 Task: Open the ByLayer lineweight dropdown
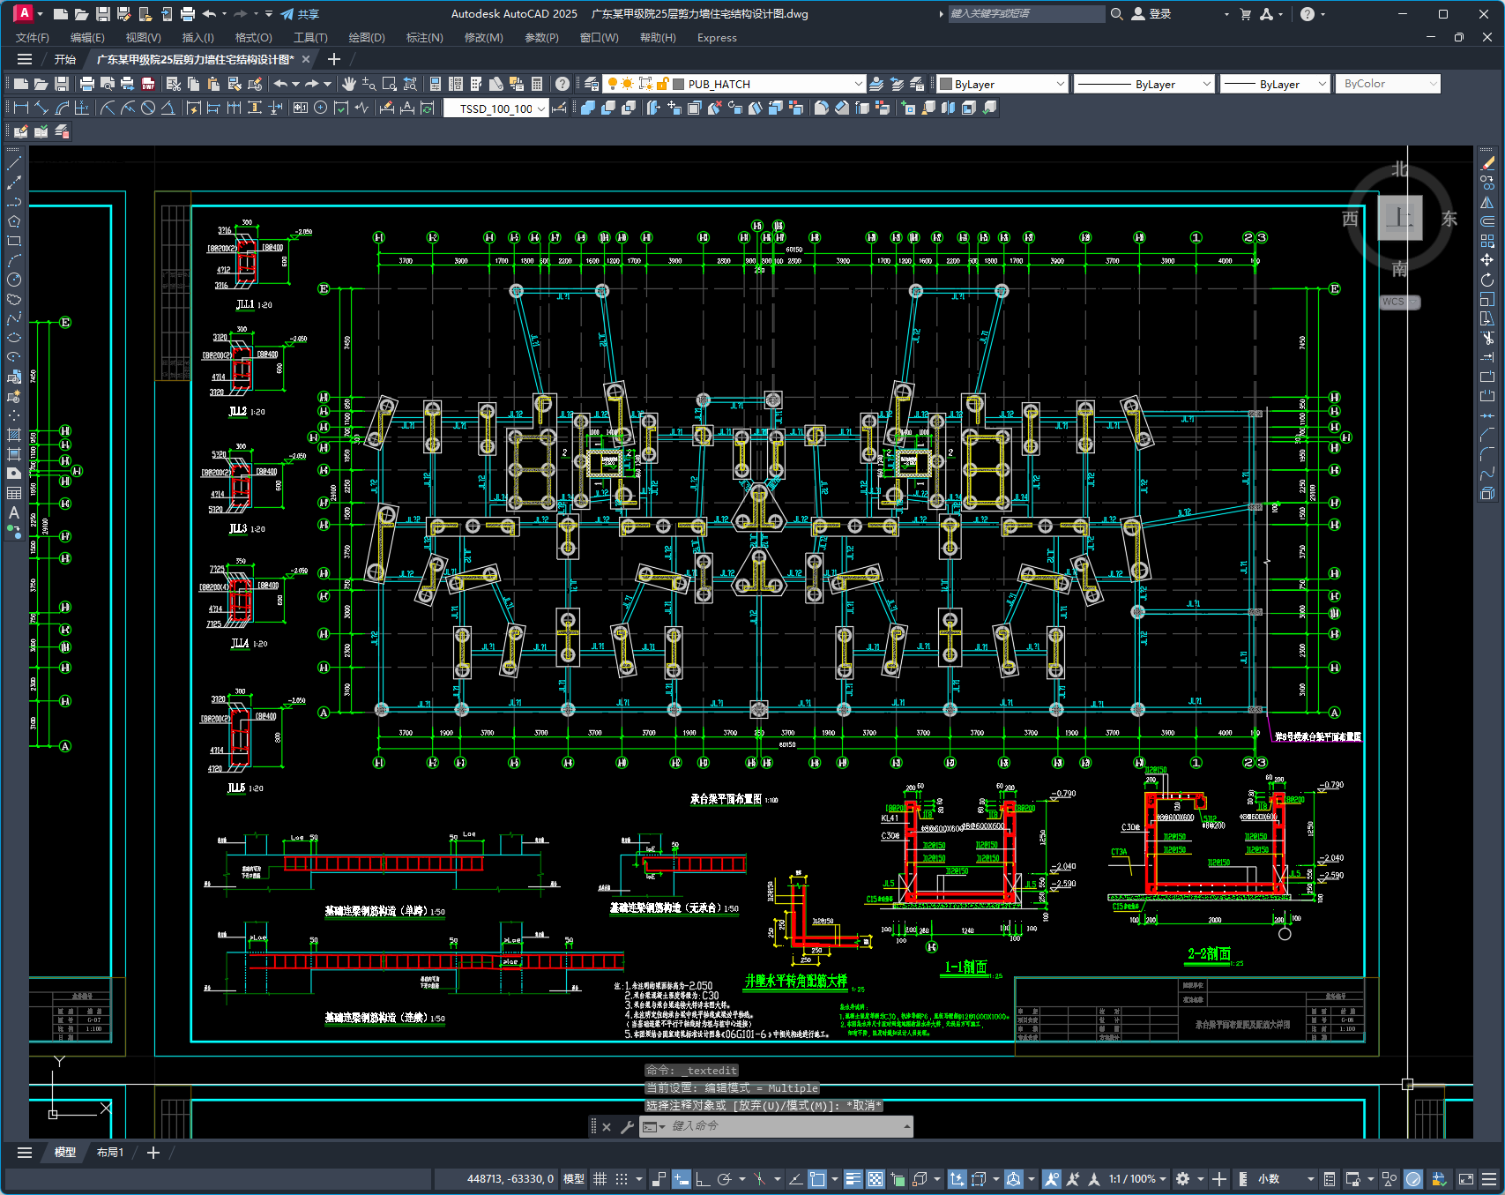[1322, 84]
